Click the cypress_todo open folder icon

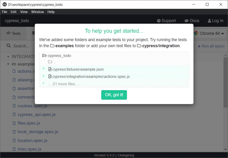click(45, 56)
